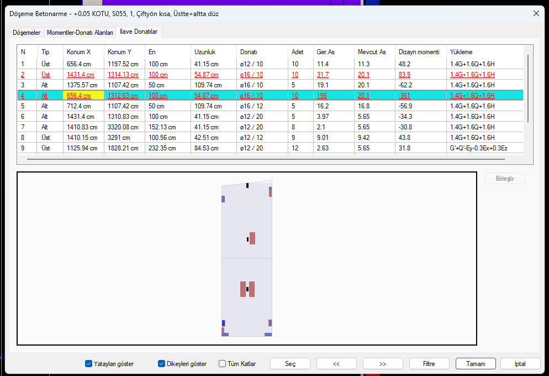Select the red cell 1431.4 cm in row 2

point(83,74)
